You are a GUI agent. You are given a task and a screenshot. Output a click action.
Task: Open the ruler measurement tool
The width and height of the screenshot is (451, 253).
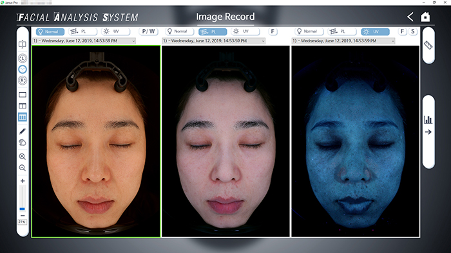click(428, 45)
